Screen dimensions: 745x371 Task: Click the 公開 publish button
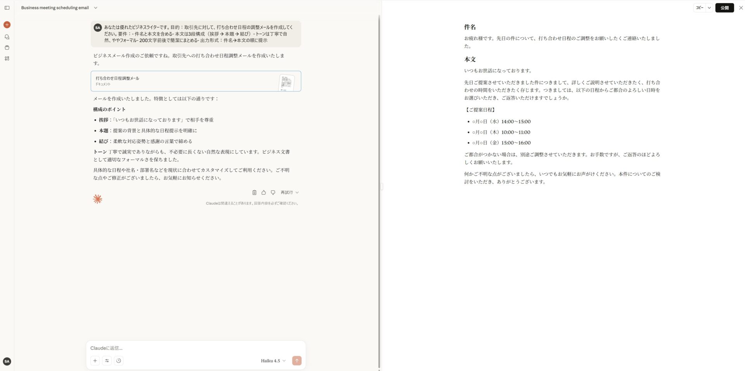coord(724,8)
